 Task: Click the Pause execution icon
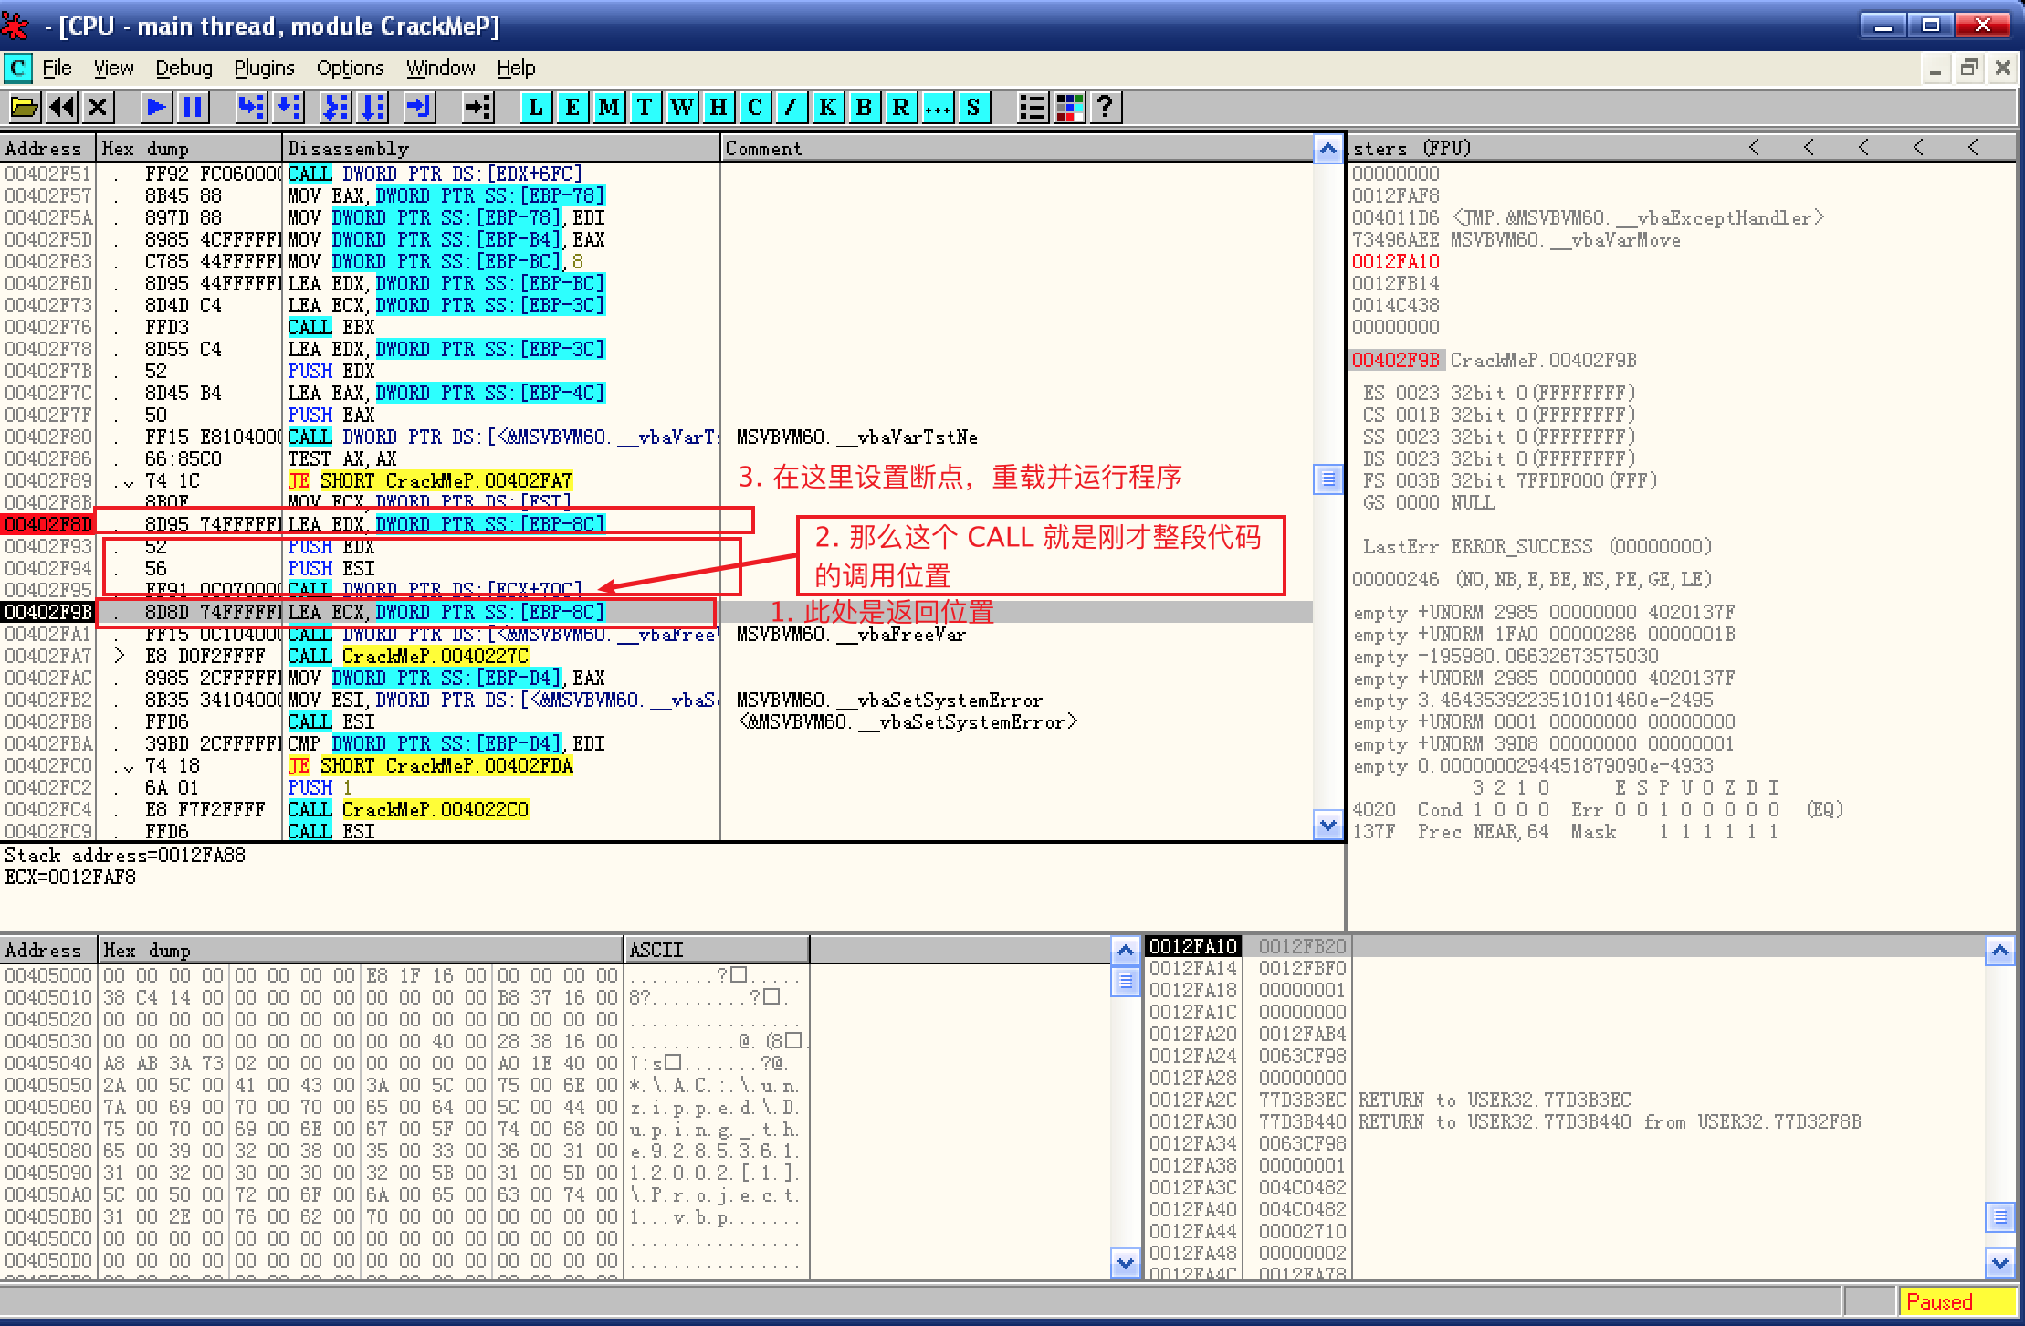click(193, 108)
